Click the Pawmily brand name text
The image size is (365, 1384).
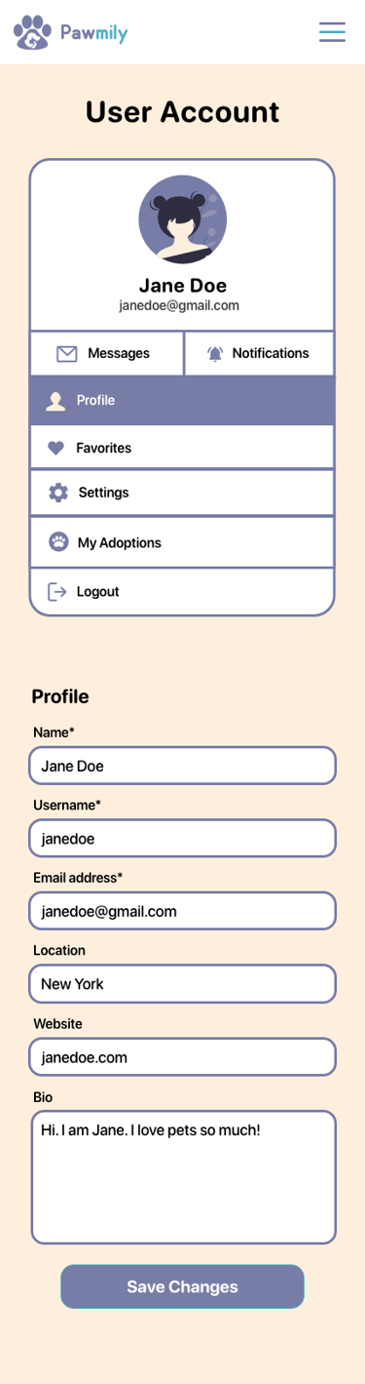click(x=93, y=33)
